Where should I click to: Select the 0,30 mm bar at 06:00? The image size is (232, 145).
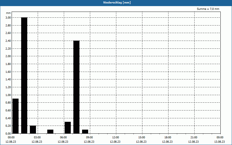click(x=68, y=128)
